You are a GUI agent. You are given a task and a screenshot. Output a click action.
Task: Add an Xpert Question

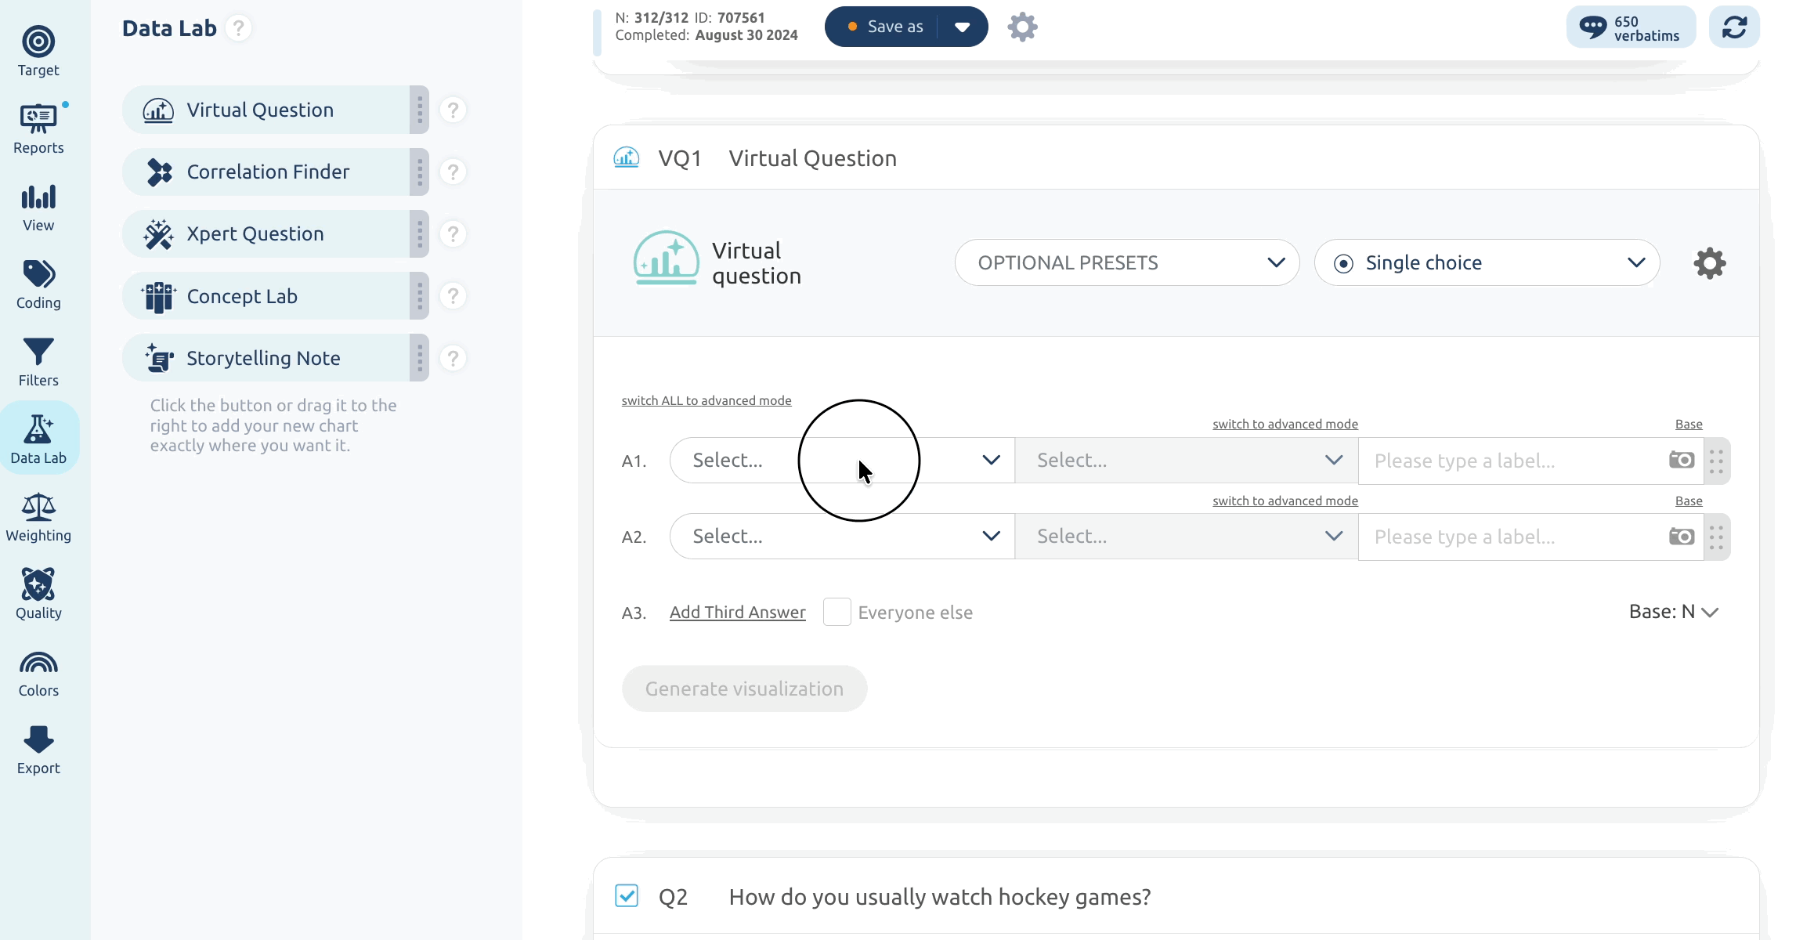coord(266,233)
